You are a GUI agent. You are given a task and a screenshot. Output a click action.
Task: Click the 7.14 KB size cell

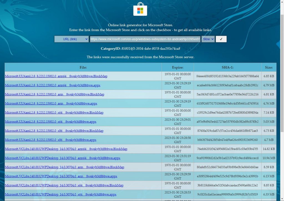[x=269, y=113]
